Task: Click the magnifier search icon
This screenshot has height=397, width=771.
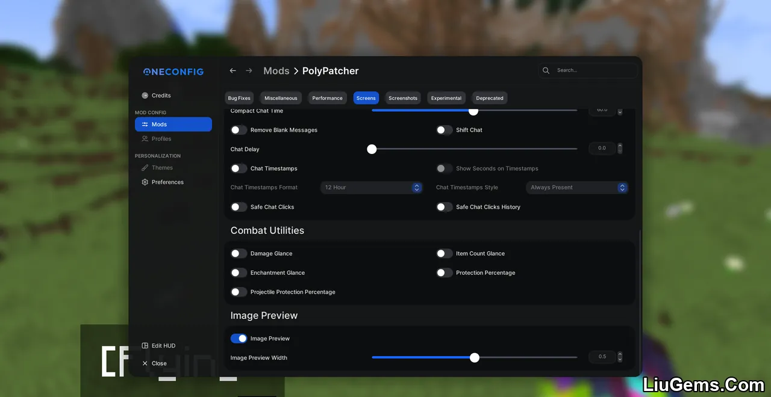Action: 546,70
